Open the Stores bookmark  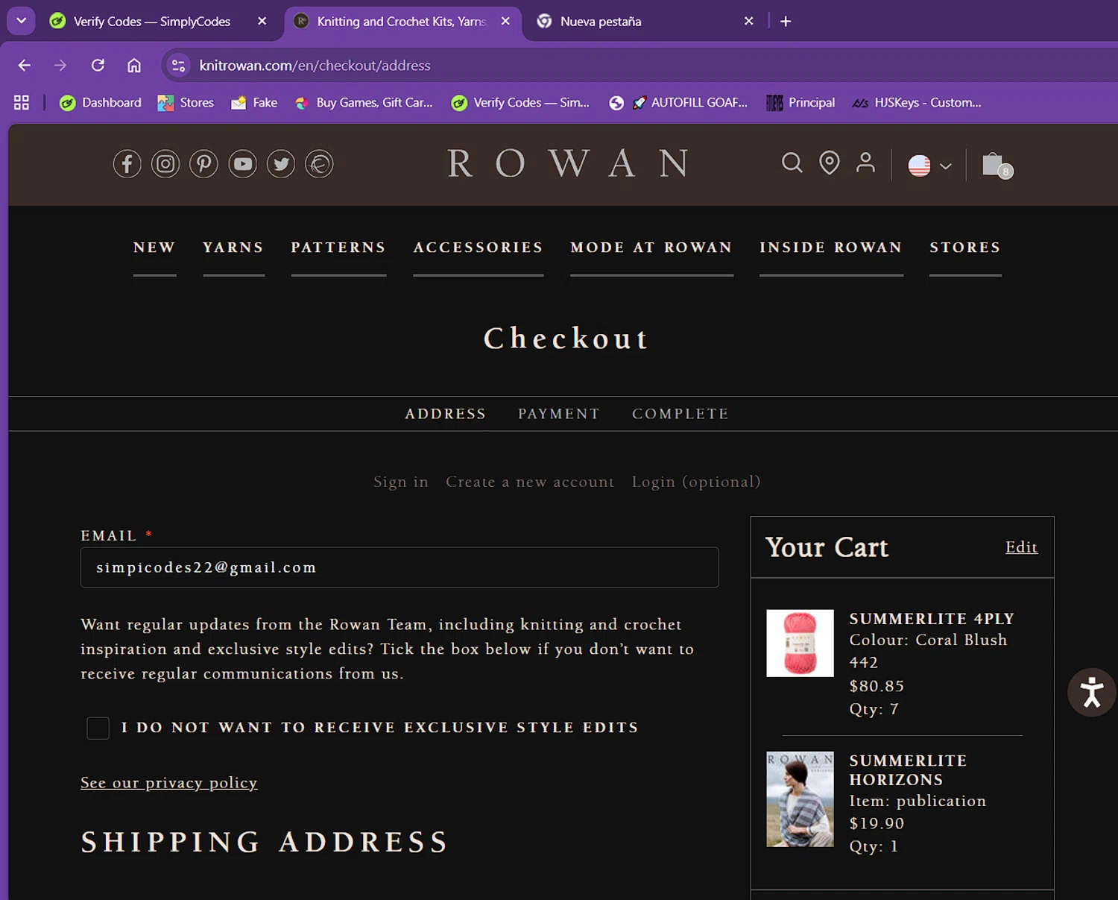pos(186,103)
